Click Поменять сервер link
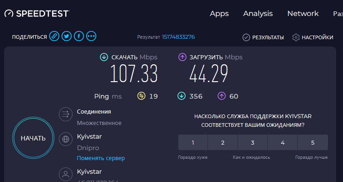The image size is (343, 182). (x=101, y=158)
